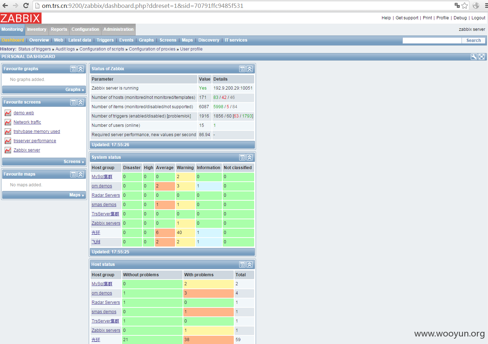Click server address 192.9.200.29:10051
This screenshot has height=344, width=488.
click(x=233, y=88)
